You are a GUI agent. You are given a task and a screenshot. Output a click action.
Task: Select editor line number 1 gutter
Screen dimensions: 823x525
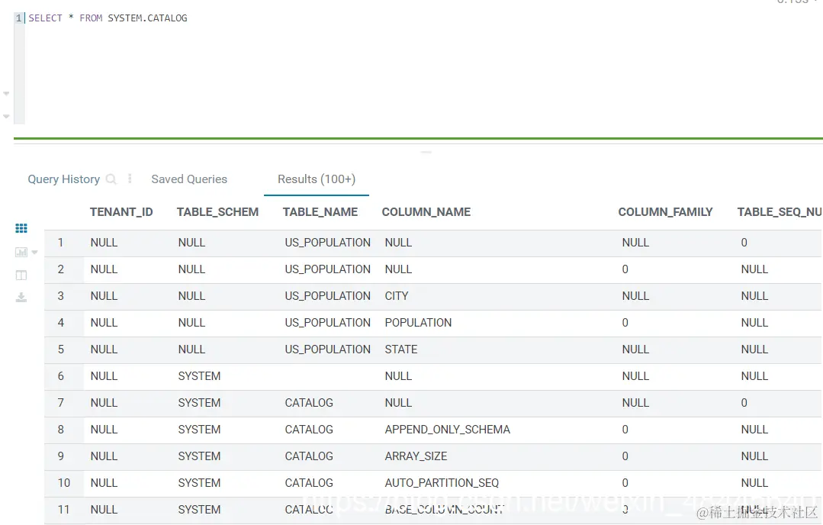(19, 18)
